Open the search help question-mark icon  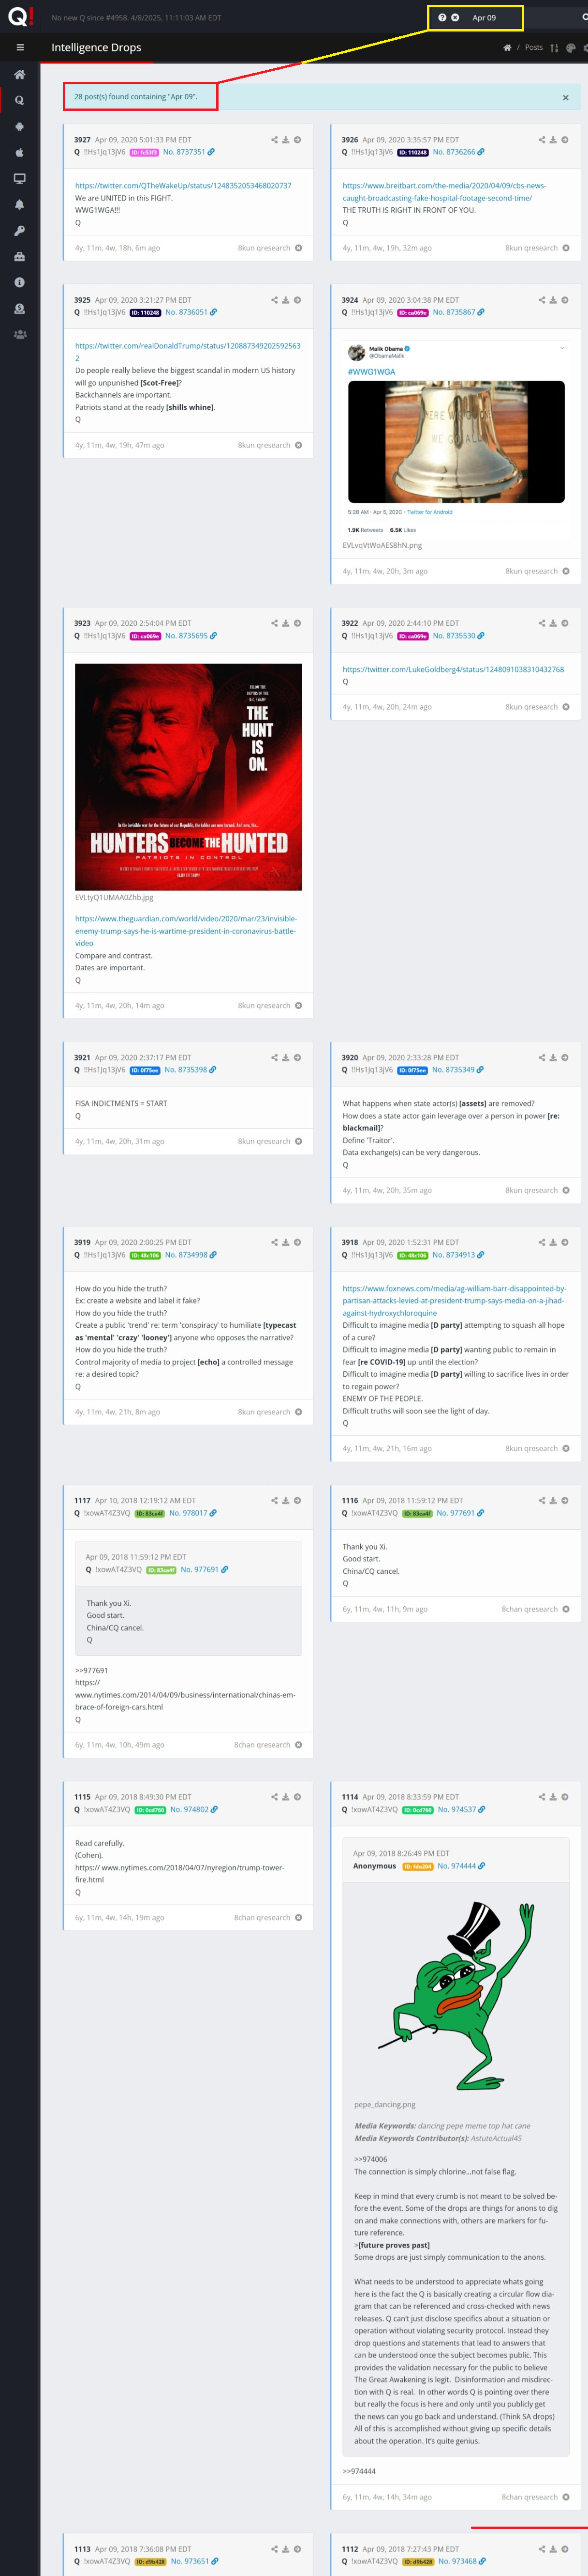442,18
